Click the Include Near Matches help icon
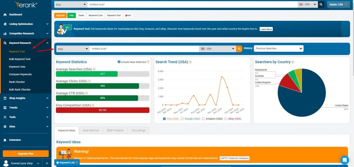This screenshot has width=354, height=167. pos(148,62)
